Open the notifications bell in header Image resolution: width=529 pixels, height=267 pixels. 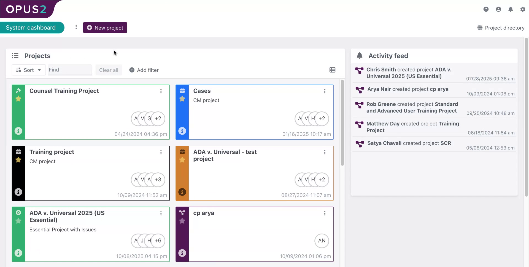coord(511,9)
